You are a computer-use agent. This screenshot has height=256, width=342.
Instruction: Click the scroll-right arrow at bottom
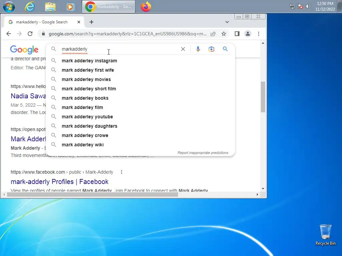(x=258, y=194)
